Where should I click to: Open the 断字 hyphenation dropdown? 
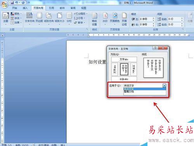point(80,23)
